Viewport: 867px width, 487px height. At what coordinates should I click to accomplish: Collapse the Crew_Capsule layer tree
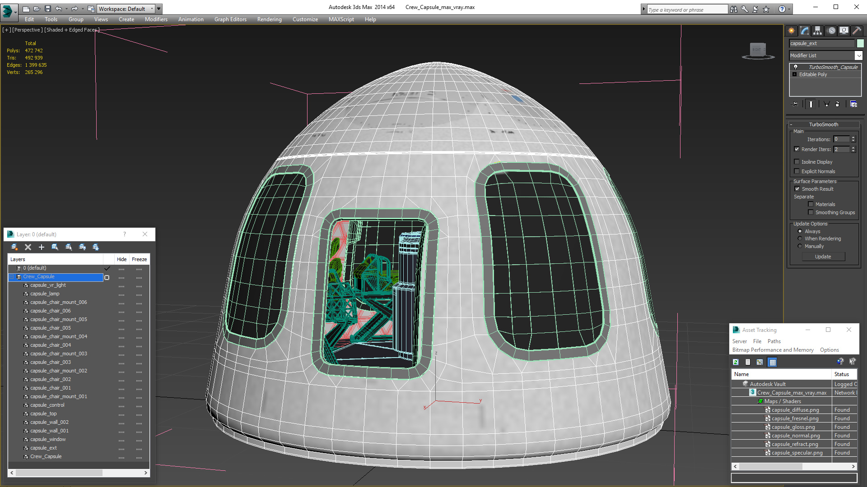[x=12, y=277]
